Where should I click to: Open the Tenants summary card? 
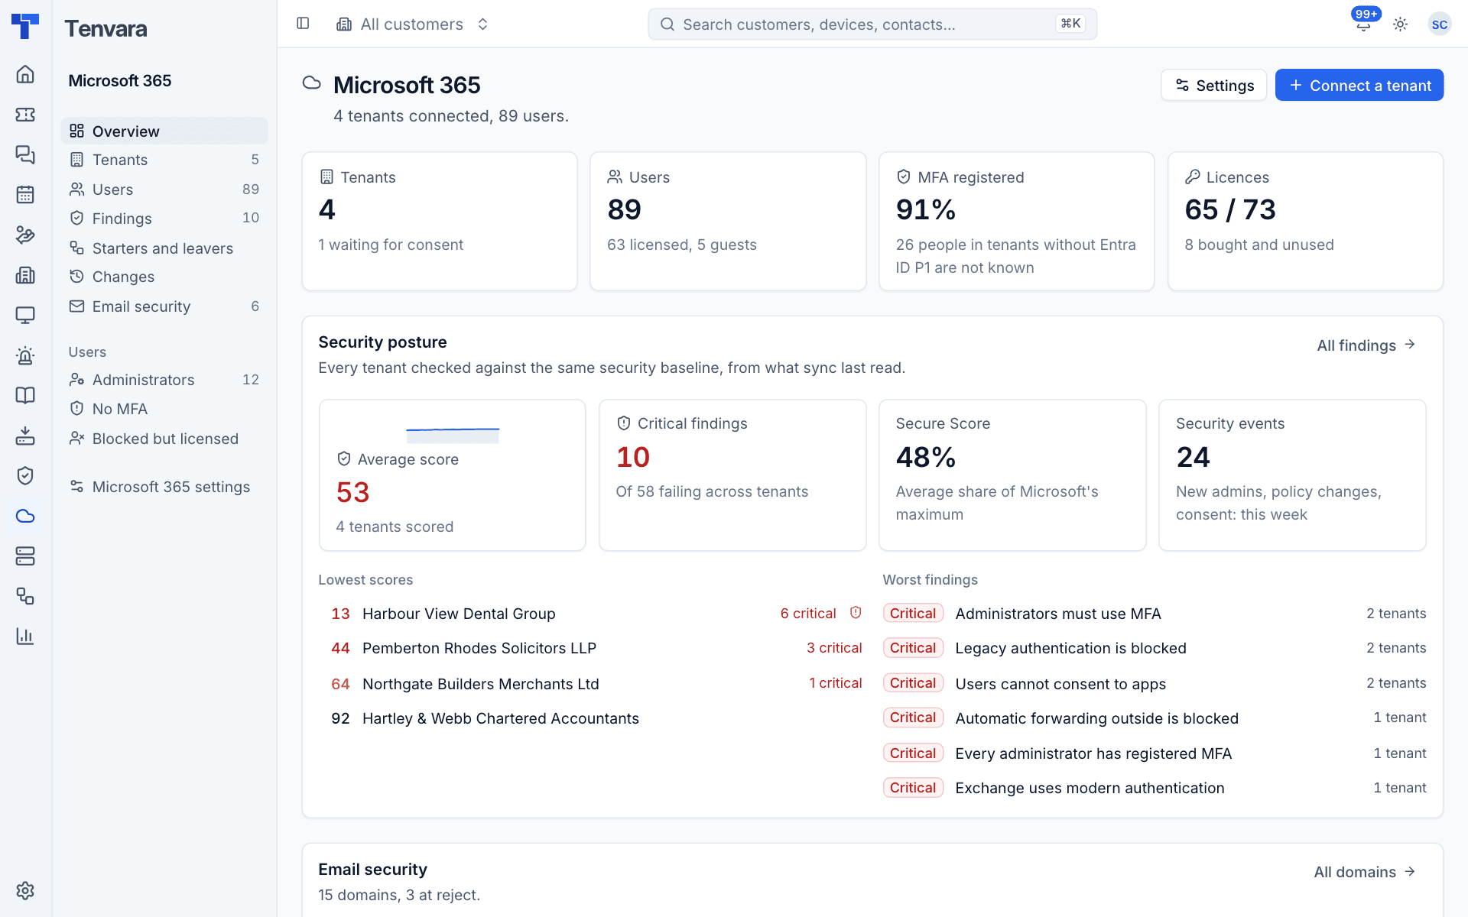pyautogui.click(x=440, y=221)
